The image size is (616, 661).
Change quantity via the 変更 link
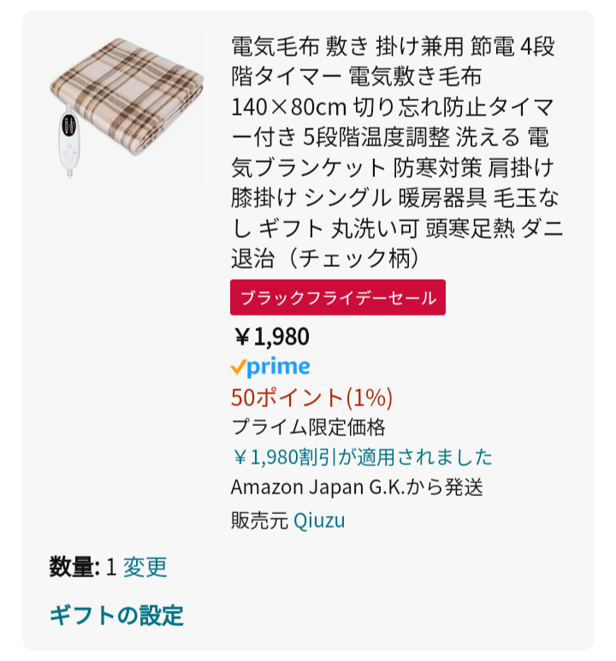pos(145,567)
